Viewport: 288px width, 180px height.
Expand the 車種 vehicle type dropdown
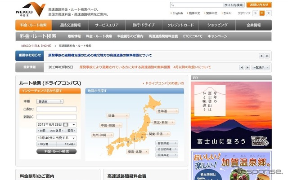pyautogui.click(x=50, y=101)
